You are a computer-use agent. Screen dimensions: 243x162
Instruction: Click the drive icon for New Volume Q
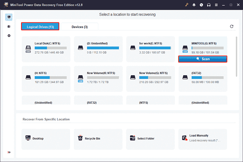pos(133,77)
